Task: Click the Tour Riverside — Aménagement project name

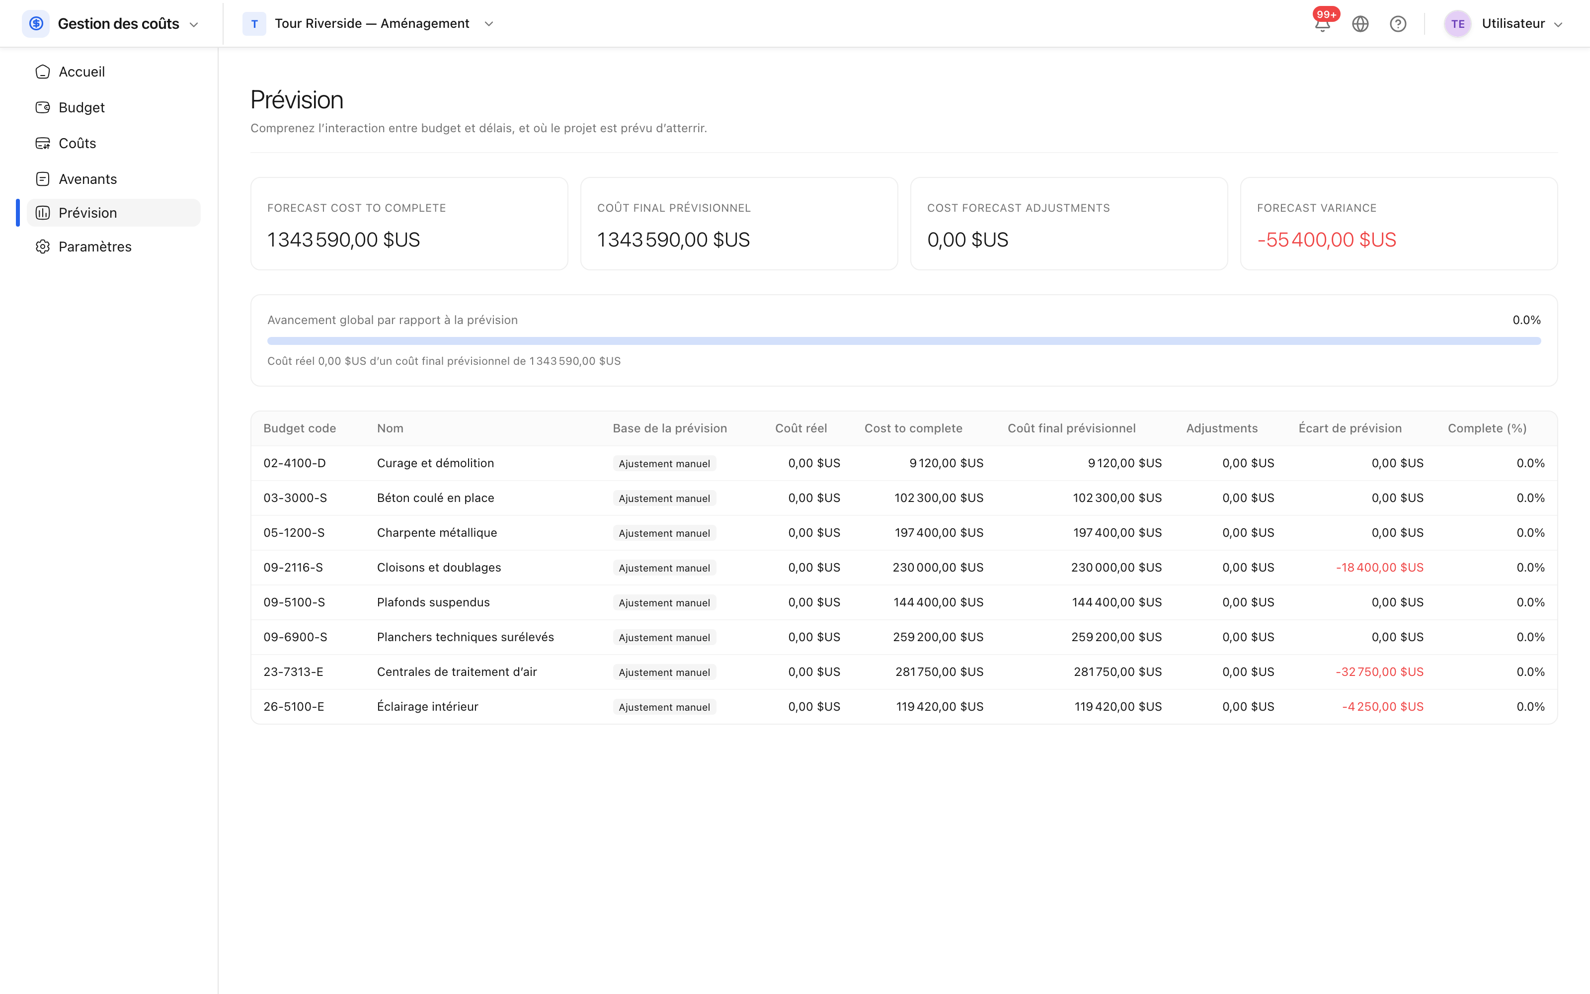Action: [372, 24]
